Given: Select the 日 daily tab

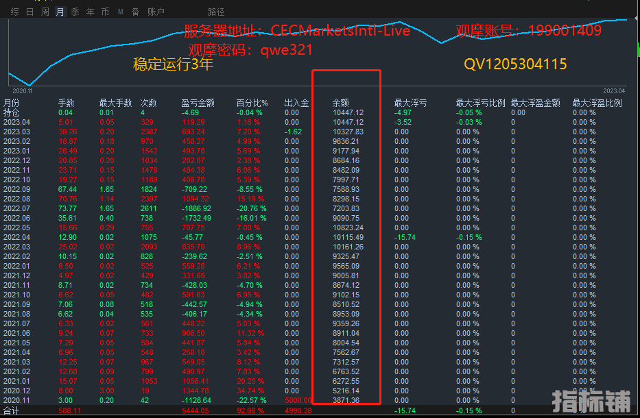Looking at the screenshot, I should (29, 12).
